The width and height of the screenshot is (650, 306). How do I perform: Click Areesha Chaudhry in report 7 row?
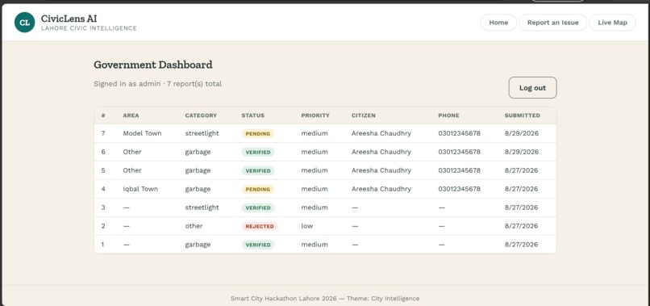click(381, 133)
